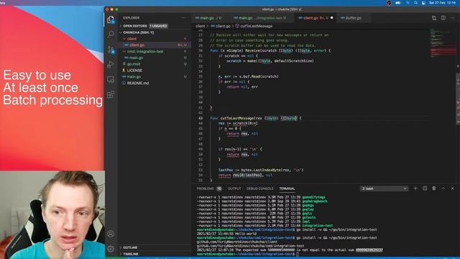Open the Source Control view
This screenshot has height=259, width=460.
[x=111, y=50]
